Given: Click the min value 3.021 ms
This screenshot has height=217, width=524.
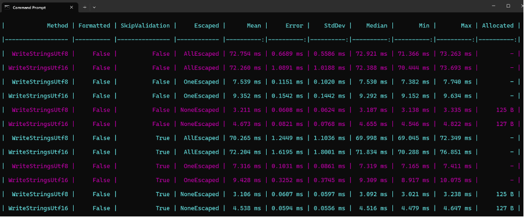Looking at the screenshot, I should pos(416,194).
